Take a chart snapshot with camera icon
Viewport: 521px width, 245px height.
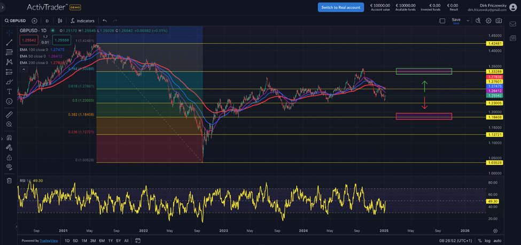point(499,21)
